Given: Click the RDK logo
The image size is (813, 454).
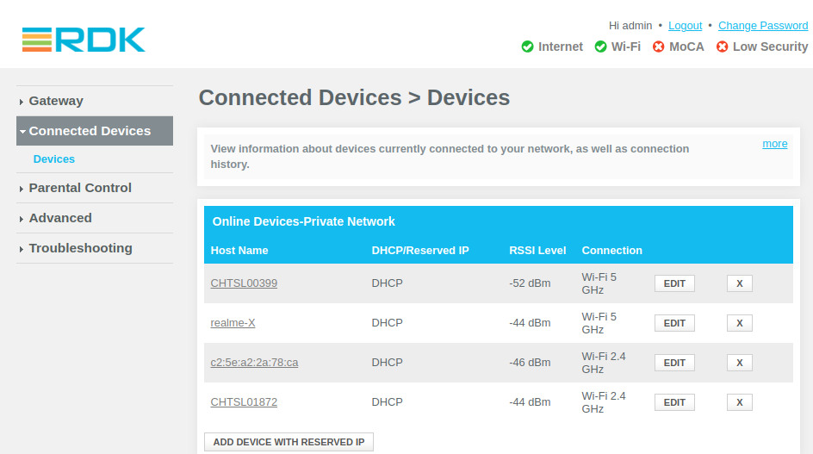Looking at the screenshot, I should [84, 40].
